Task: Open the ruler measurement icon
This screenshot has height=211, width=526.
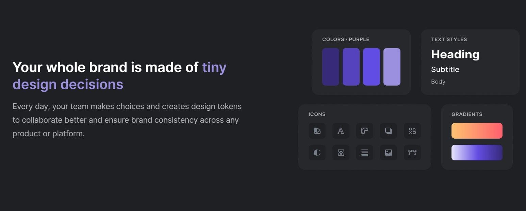Action: 364,131
